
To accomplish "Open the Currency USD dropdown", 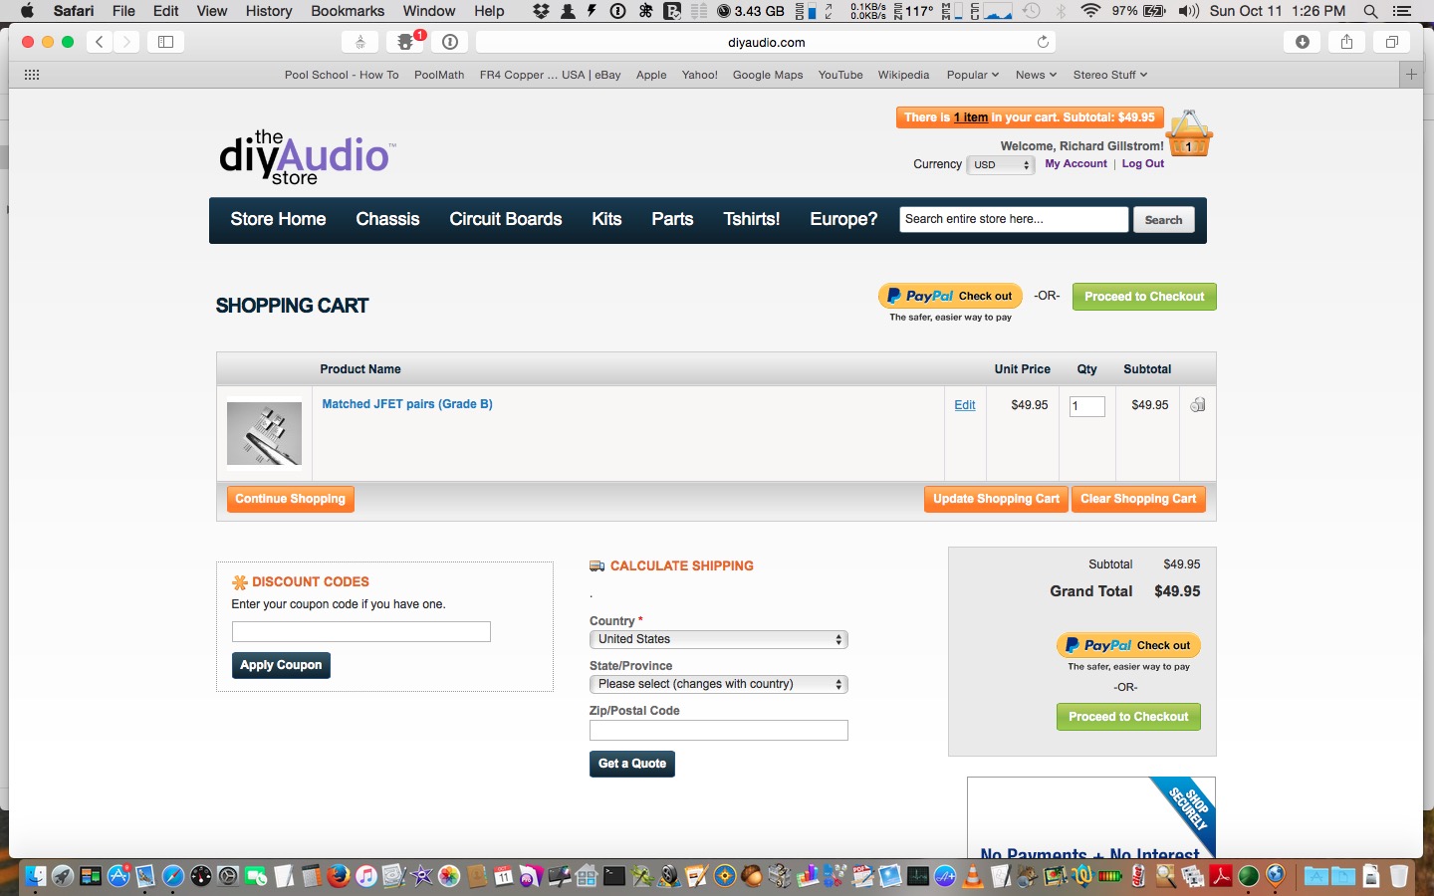I will [x=1001, y=165].
